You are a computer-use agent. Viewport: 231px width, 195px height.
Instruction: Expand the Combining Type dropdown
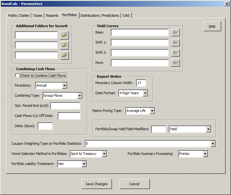(x=80, y=95)
